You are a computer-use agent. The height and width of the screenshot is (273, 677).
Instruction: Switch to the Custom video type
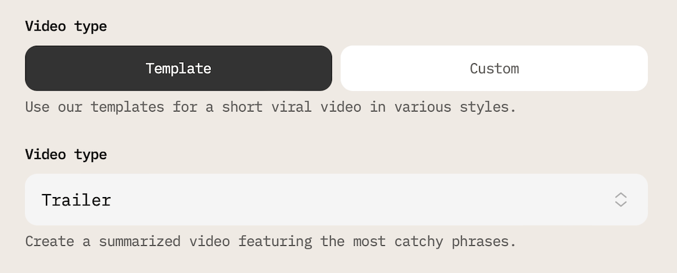coord(494,68)
